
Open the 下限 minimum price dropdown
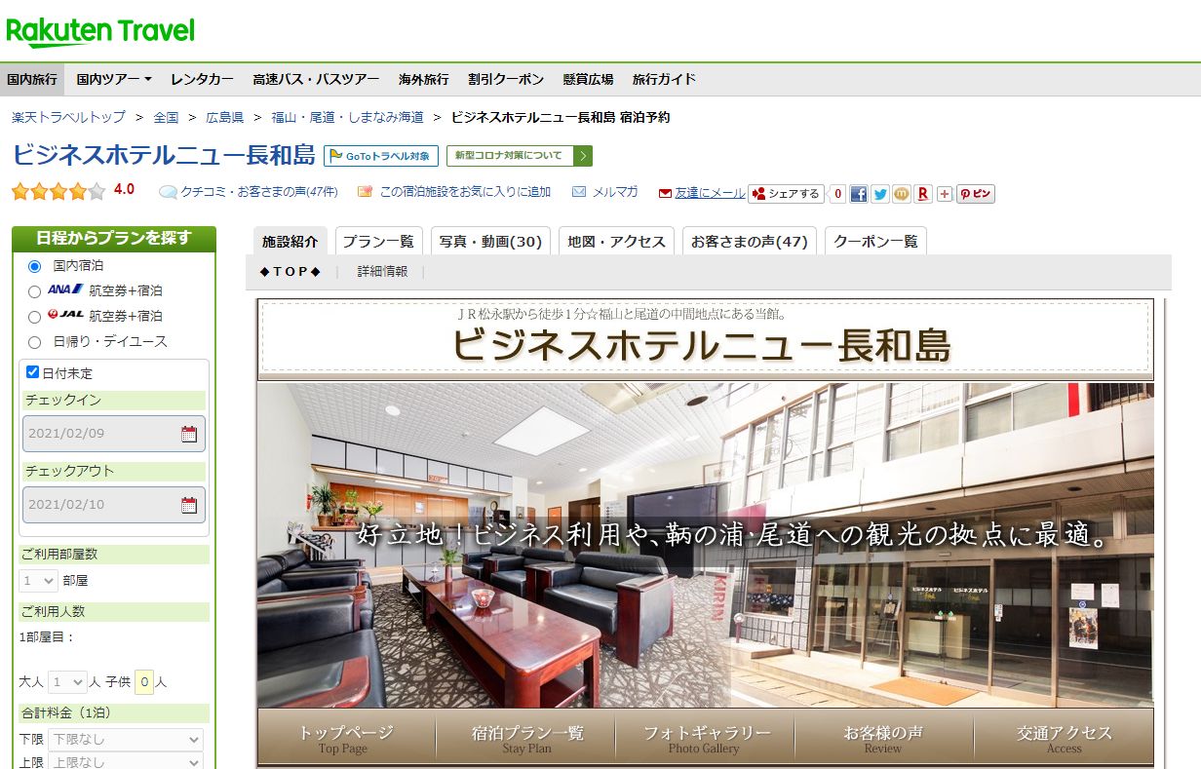[126, 740]
